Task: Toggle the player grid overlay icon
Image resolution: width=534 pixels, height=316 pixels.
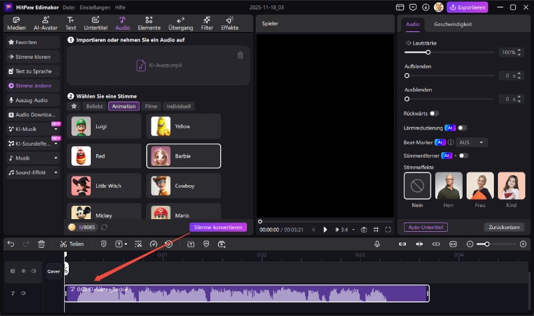Action: (x=376, y=230)
